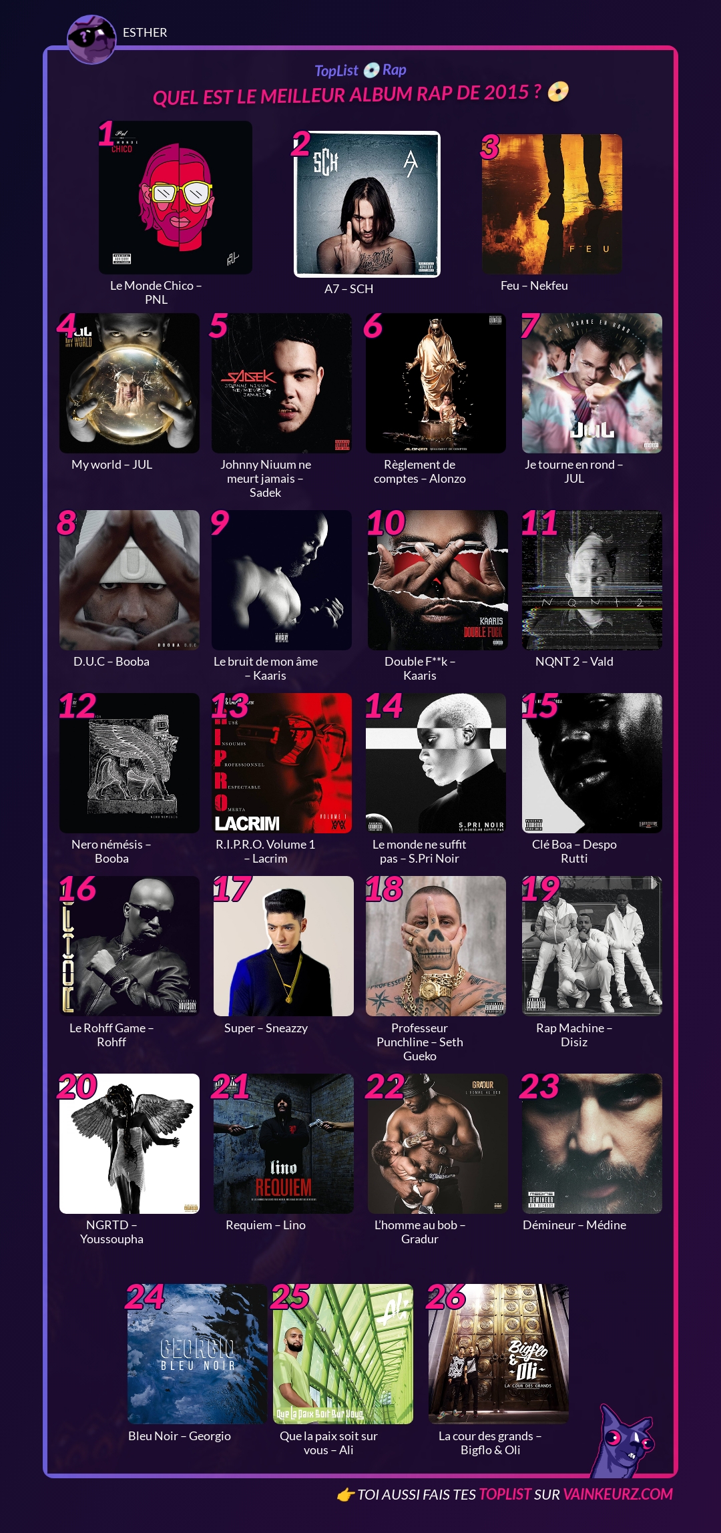
Task: Open the My world JUL cover
Action: (x=130, y=383)
